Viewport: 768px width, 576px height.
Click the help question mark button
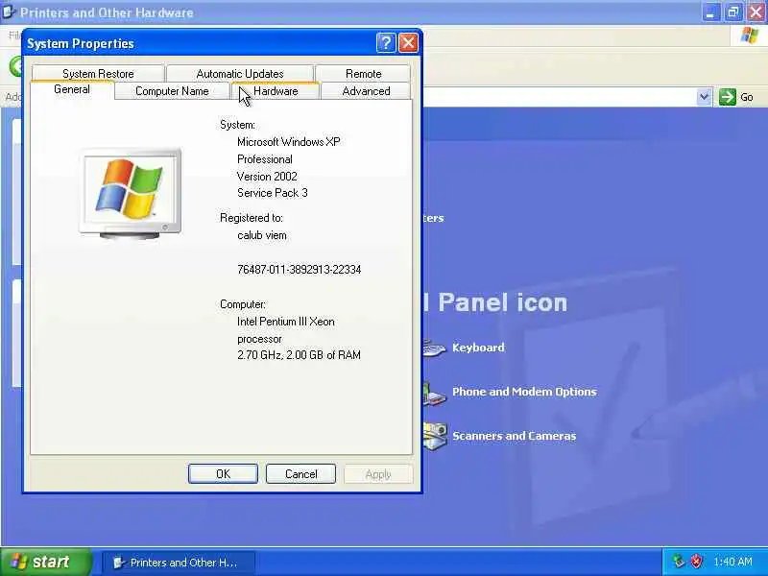(x=386, y=43)
